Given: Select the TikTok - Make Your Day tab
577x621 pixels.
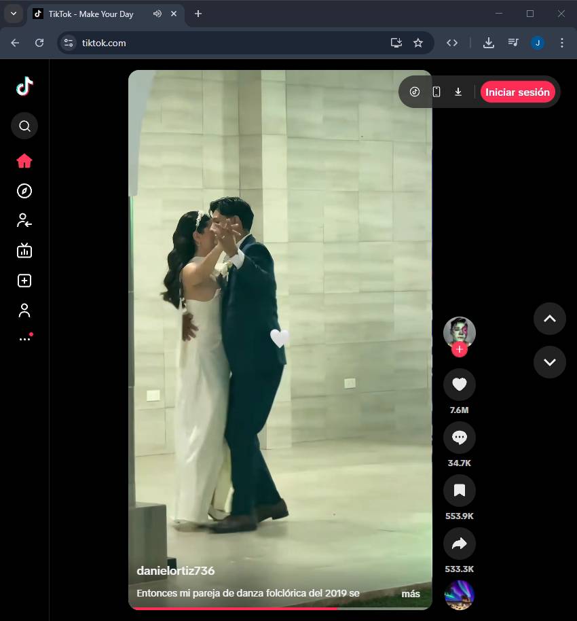Looking at the screenshot, I should (x=91, y=14).
